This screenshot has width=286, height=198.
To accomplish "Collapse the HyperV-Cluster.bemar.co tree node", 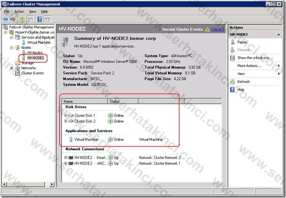I will [x=6, y=32].
